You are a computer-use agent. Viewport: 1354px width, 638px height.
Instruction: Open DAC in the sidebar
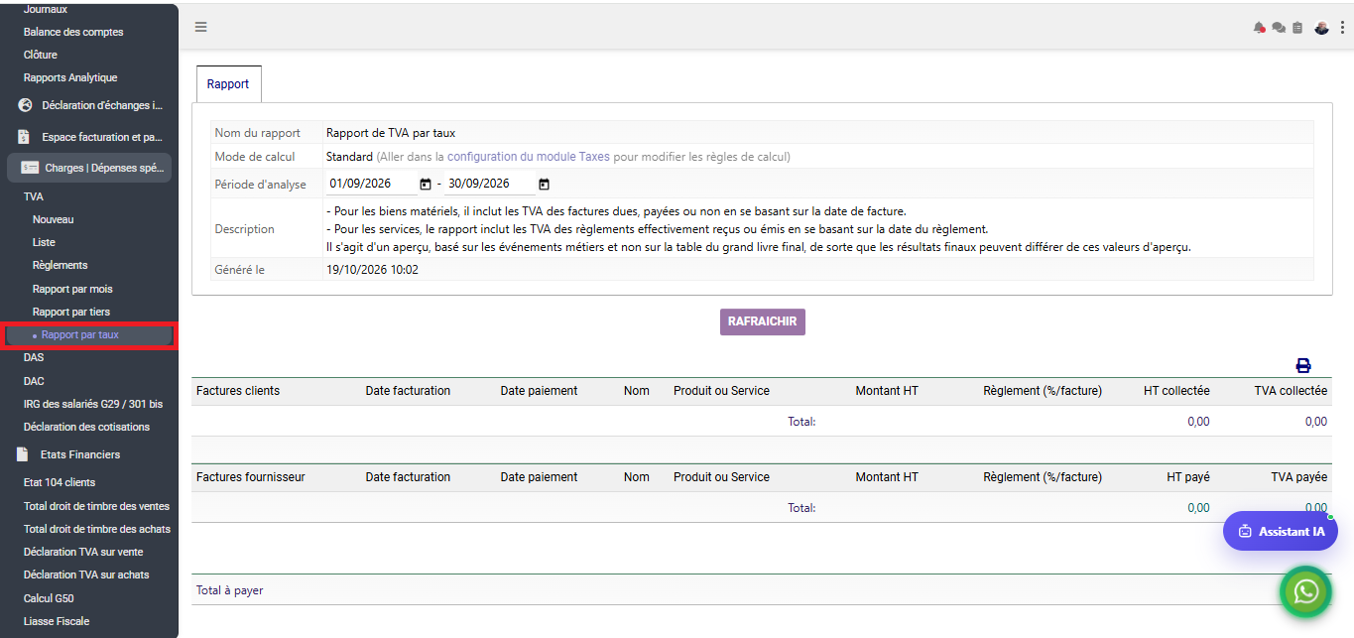(34, 381)
